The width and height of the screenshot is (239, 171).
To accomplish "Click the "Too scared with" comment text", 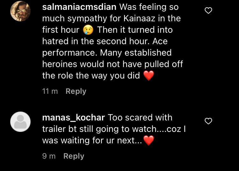I will pos(140,117).
